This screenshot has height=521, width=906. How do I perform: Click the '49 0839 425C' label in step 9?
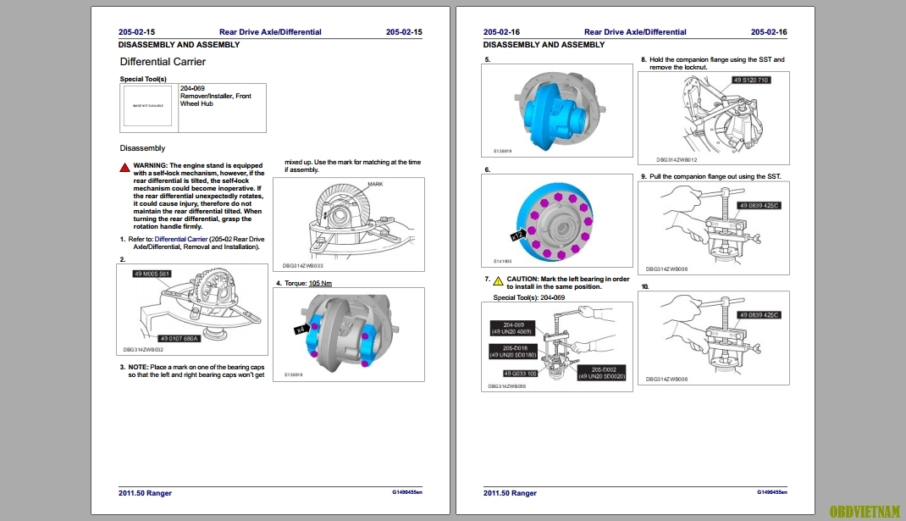coord(760,205)
